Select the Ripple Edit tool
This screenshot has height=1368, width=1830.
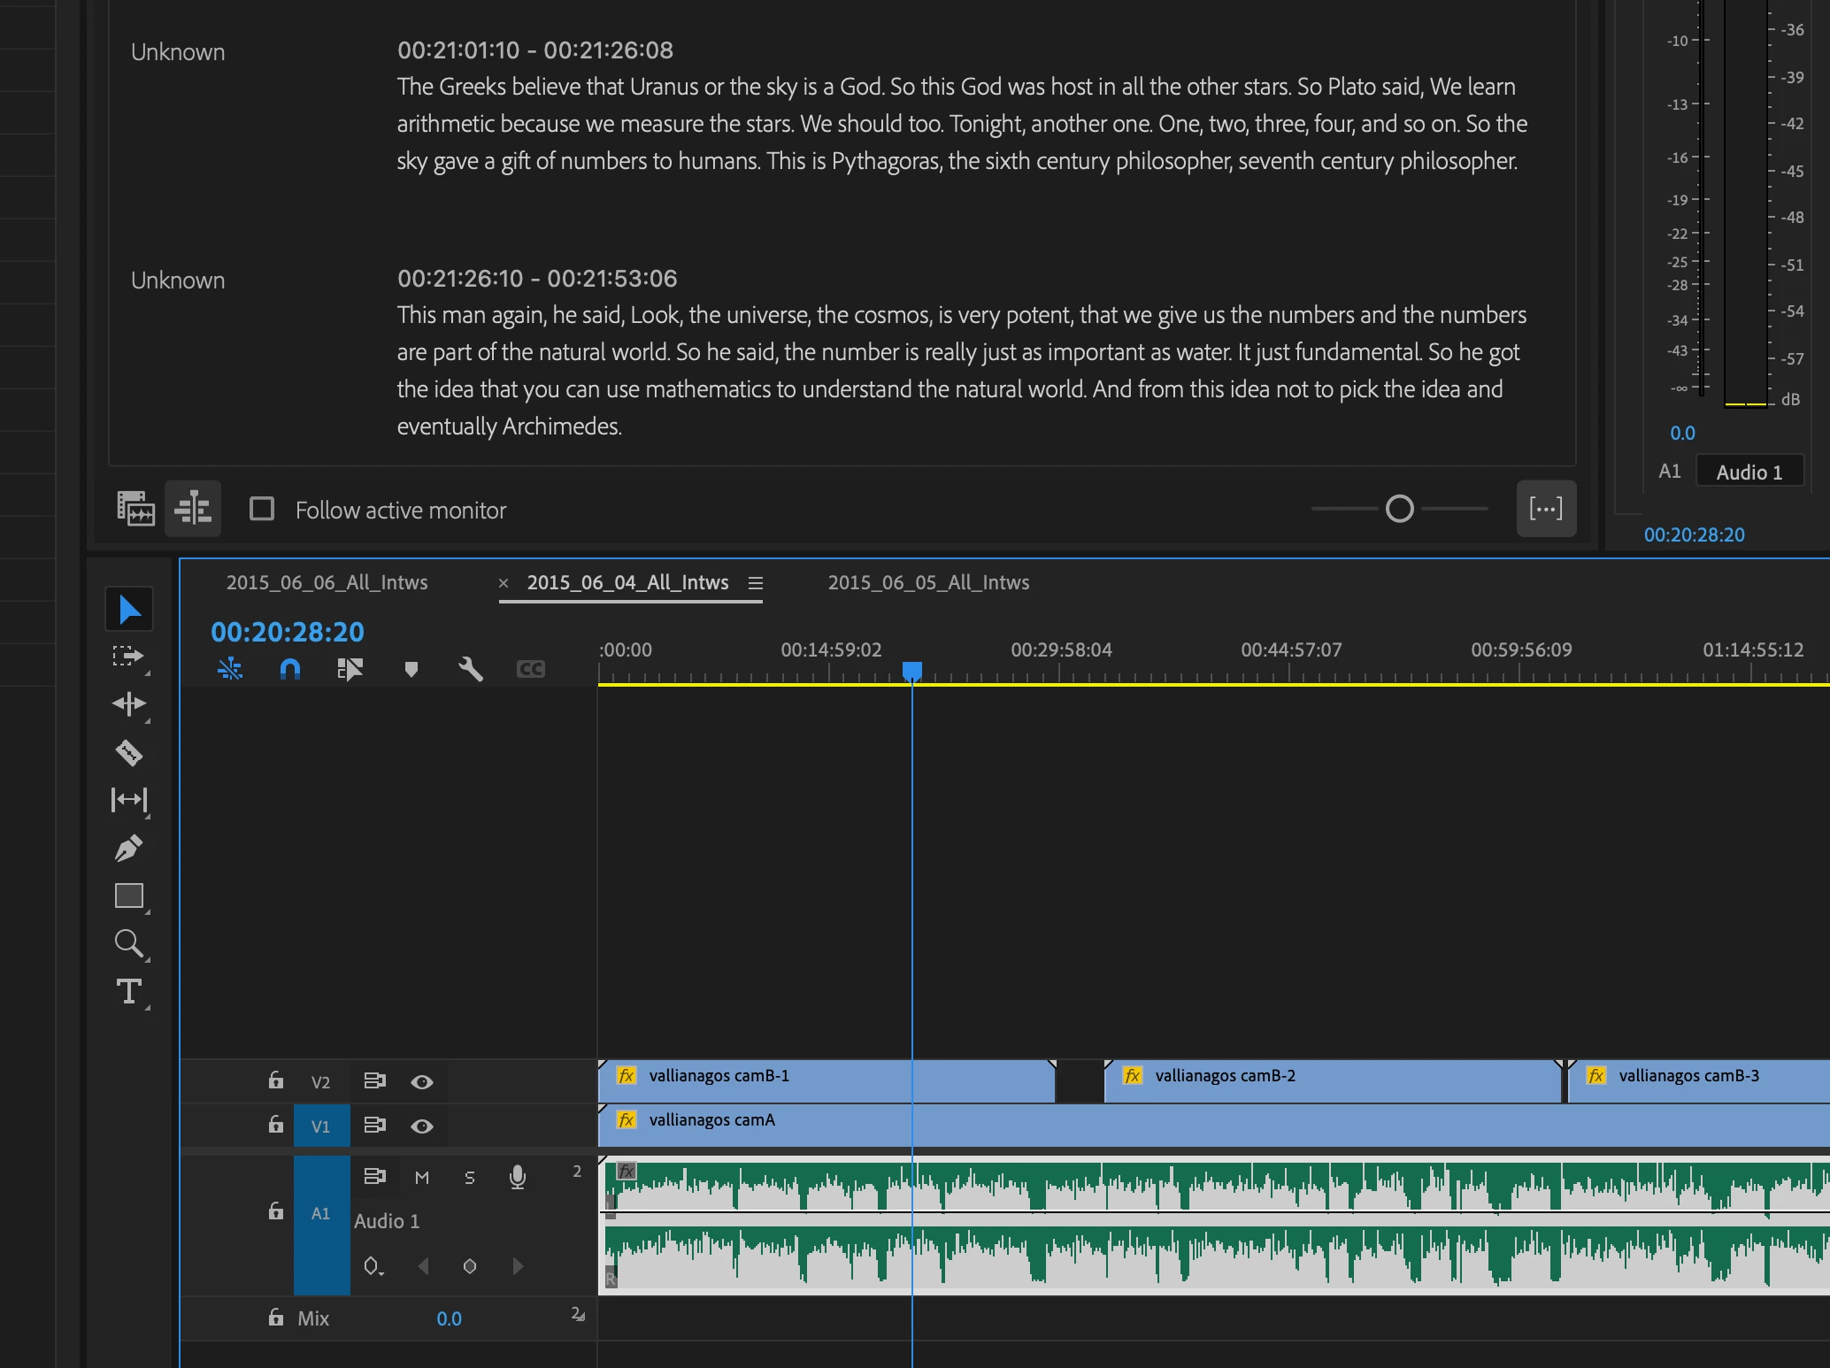(x=129, y=703)
